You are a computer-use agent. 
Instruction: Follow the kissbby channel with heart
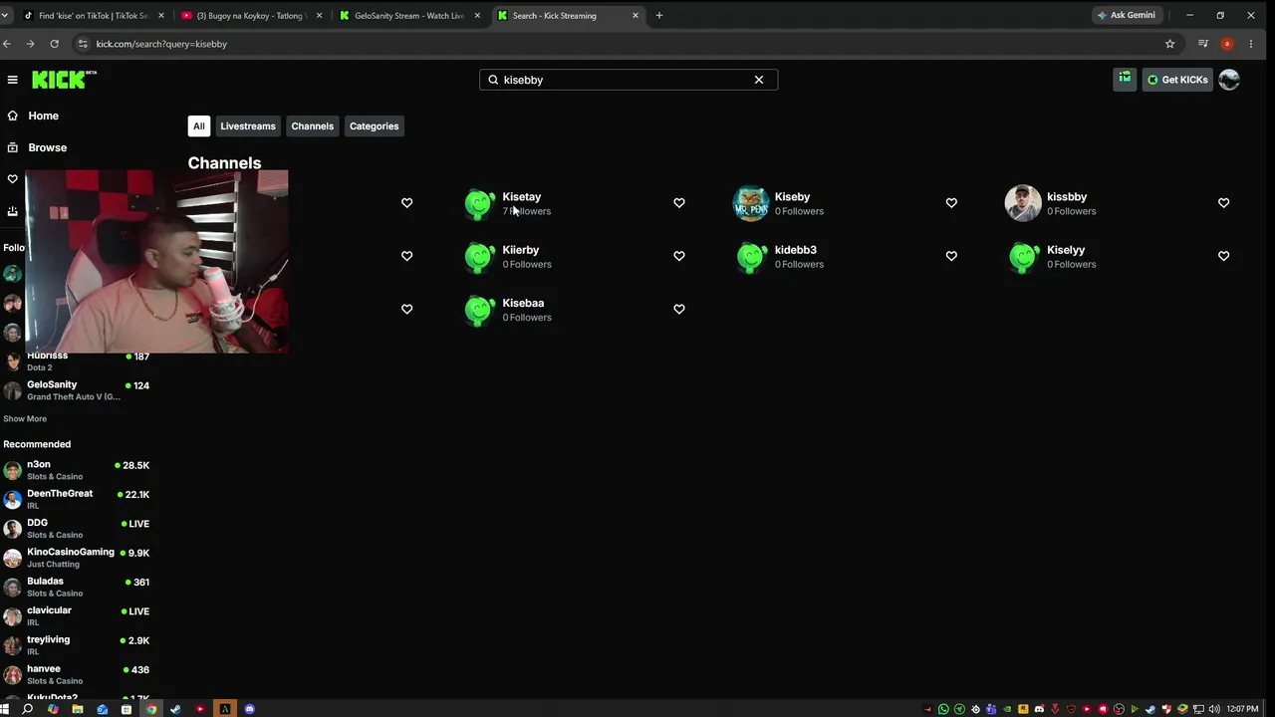point(1224,203)
